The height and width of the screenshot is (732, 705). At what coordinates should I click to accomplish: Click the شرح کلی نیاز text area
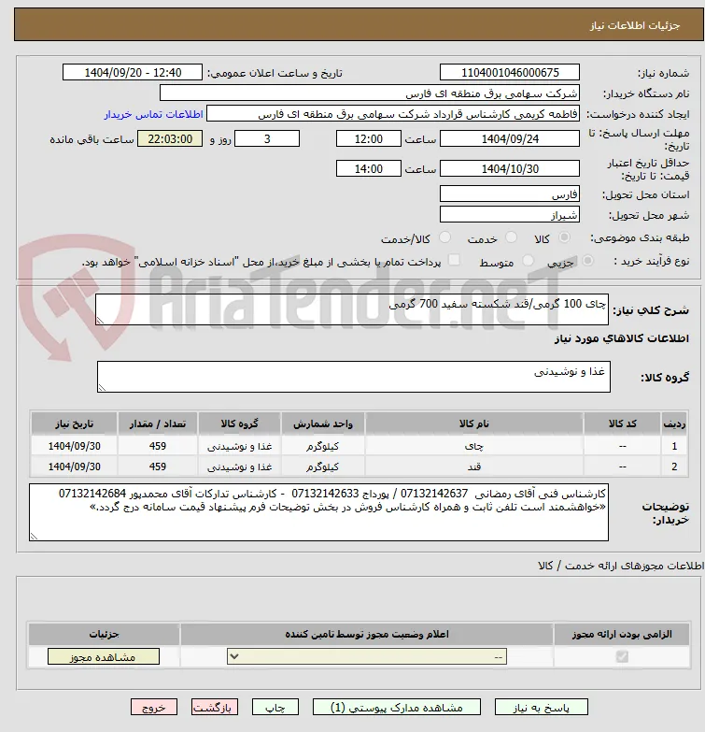pos(352,309)
